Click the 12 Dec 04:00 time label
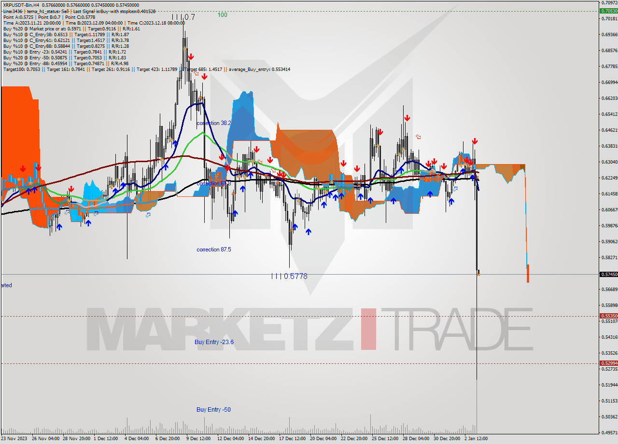618x444 pixels. pyautogui.click(x=230, y=439)
